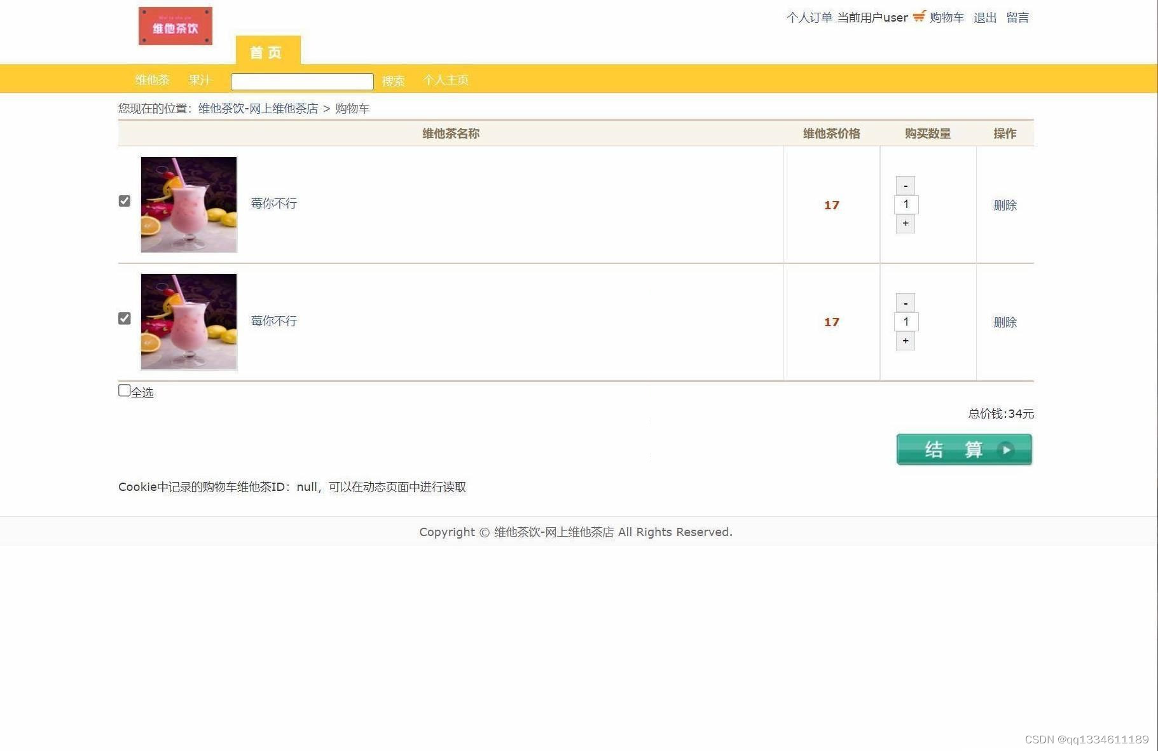Image resolution: width=1158 pixels, height=751 pixels.
Task: Open 个人订单 from the top bar
Action: coord(810,17)
